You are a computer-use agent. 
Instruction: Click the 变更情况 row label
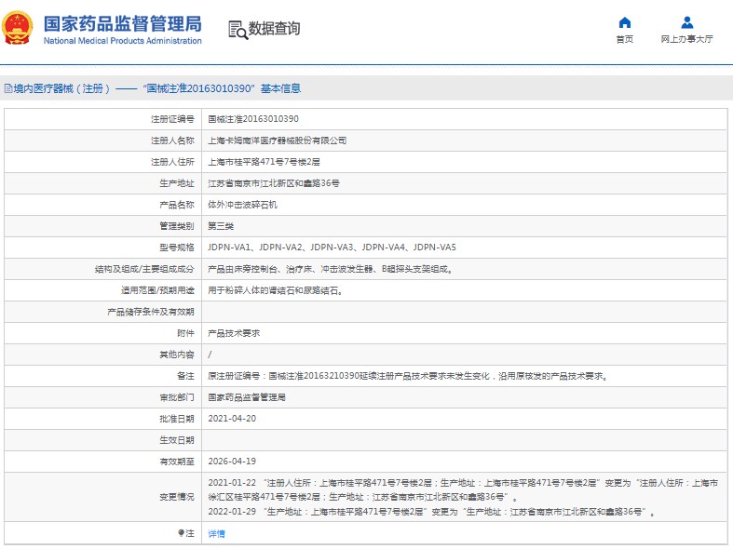click(x=177, y=497)
